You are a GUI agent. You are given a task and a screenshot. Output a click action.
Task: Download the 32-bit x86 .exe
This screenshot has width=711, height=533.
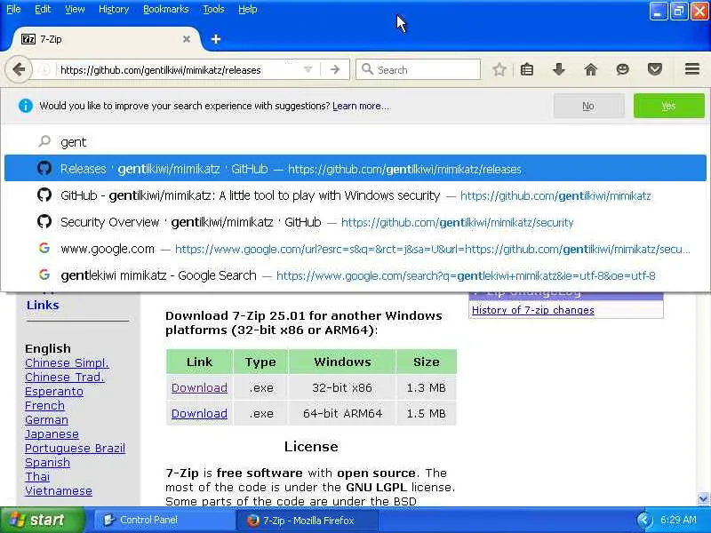[199, 388]
